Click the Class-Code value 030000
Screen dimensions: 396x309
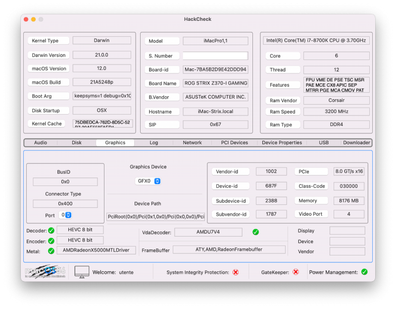pos(349,186)
